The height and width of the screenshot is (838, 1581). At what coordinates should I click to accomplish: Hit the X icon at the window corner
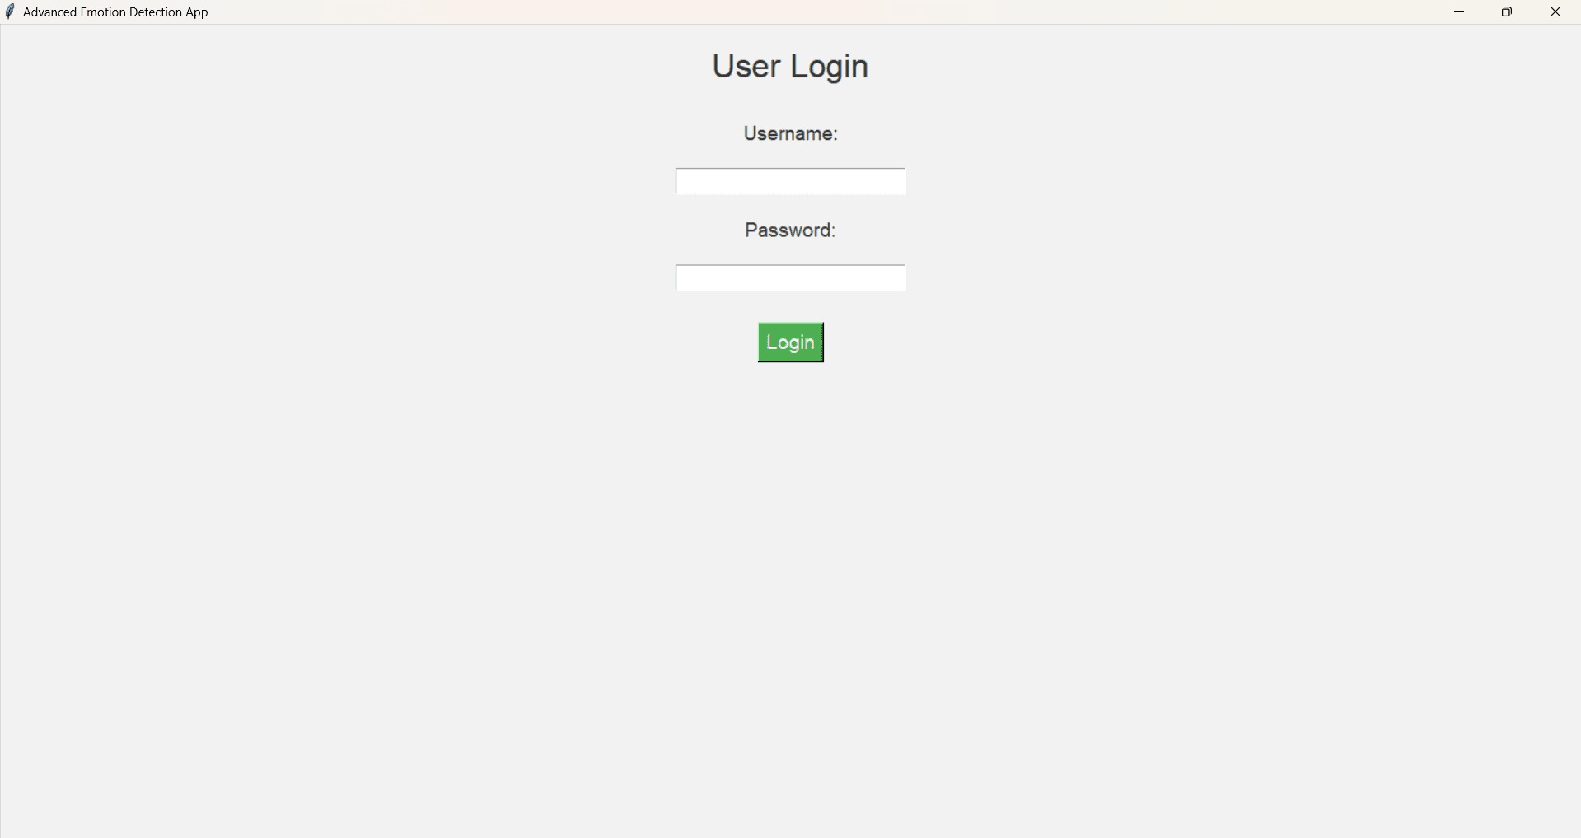(1555, 12)
